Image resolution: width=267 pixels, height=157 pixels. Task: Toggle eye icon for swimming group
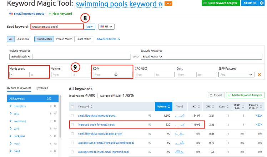click(55, 121)
